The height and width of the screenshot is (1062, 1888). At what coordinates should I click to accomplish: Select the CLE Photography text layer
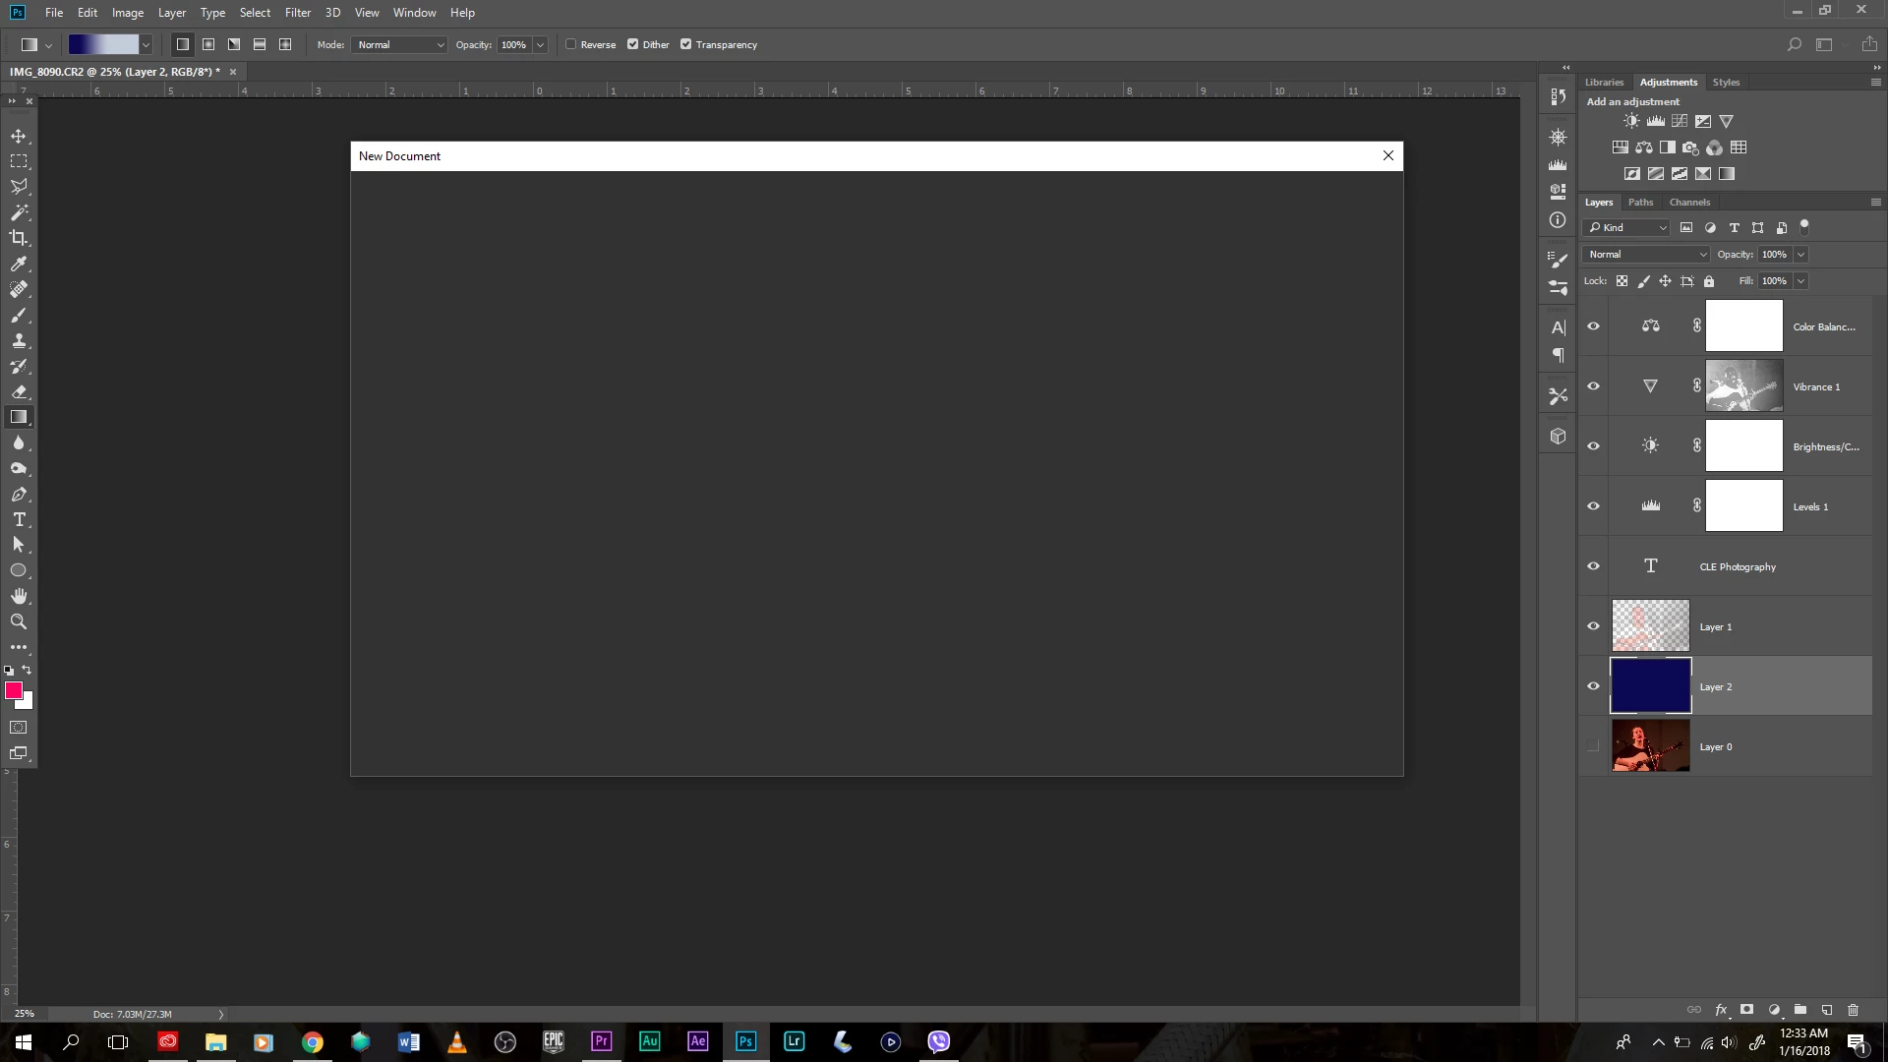1738,567
